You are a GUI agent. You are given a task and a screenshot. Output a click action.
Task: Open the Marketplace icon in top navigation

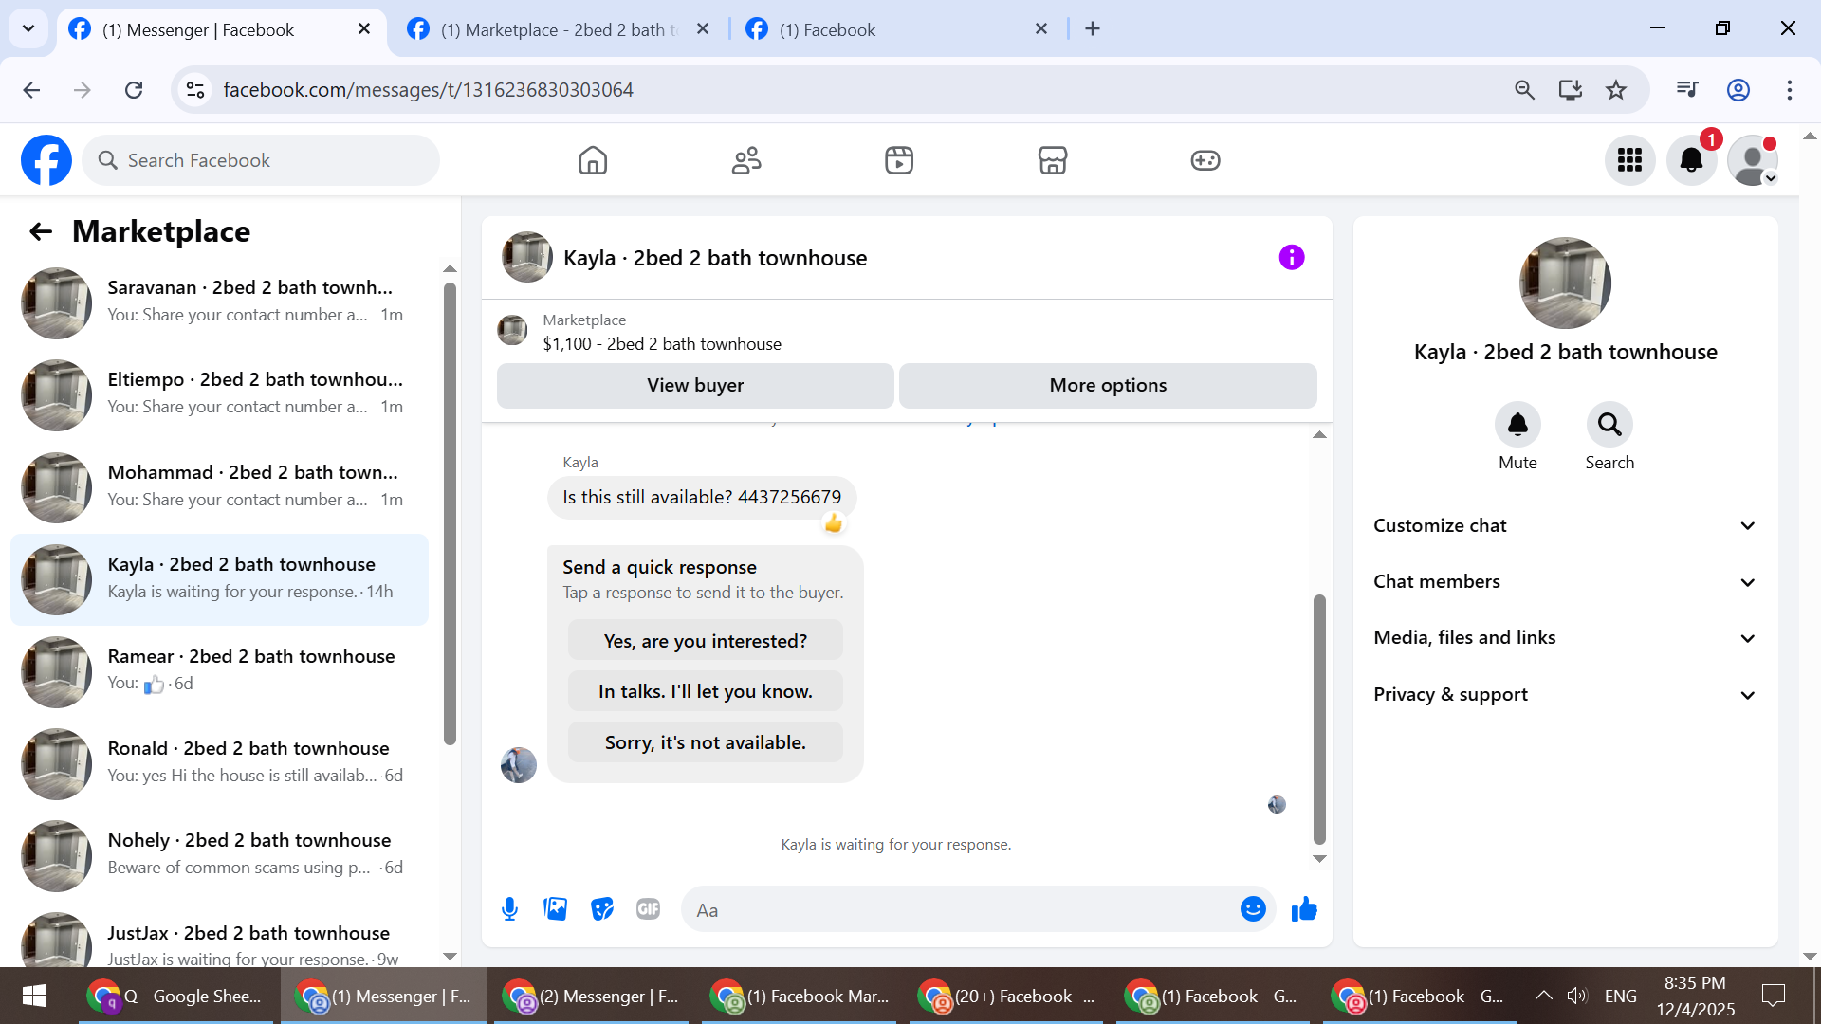[1052, 160]
